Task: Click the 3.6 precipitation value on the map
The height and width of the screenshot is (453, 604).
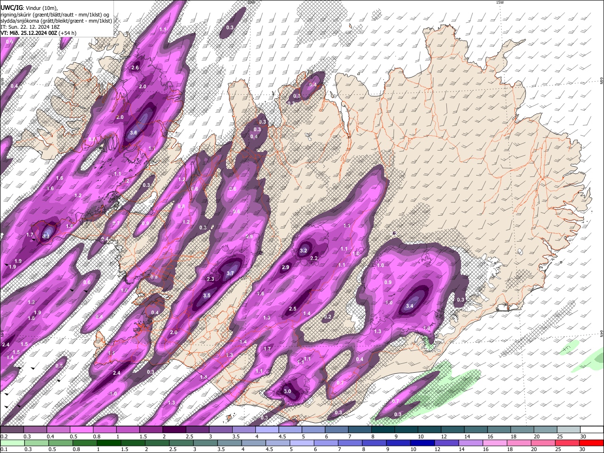Action: point(134,133)
